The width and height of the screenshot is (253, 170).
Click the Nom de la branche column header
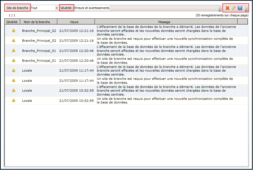click(38, 21)
